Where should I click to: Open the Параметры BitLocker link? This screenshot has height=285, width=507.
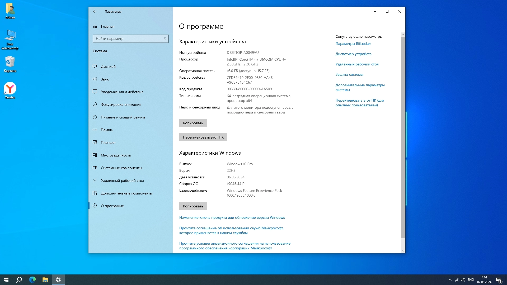click(353, 44)
